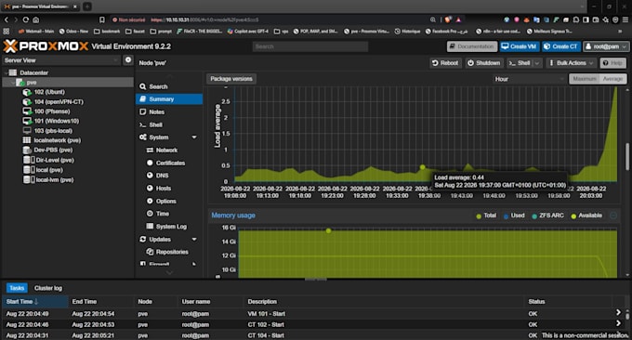Collapse the System section arrow
This screenshot has width=632, height=340.
click(194, 137)
